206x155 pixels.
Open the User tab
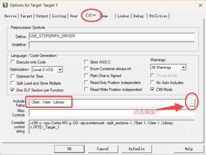click(x=74, y=16)
